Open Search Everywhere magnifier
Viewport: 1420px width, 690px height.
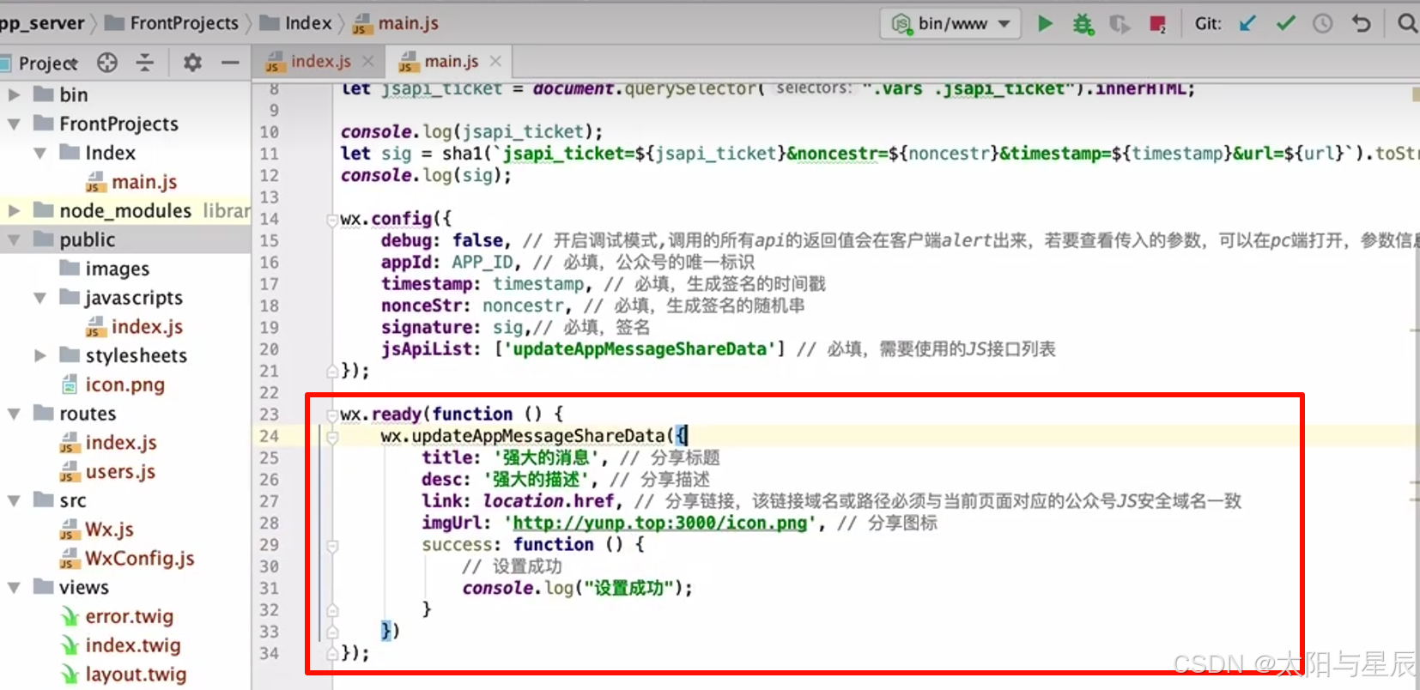pyautogui.click(x=1407, y=23)
